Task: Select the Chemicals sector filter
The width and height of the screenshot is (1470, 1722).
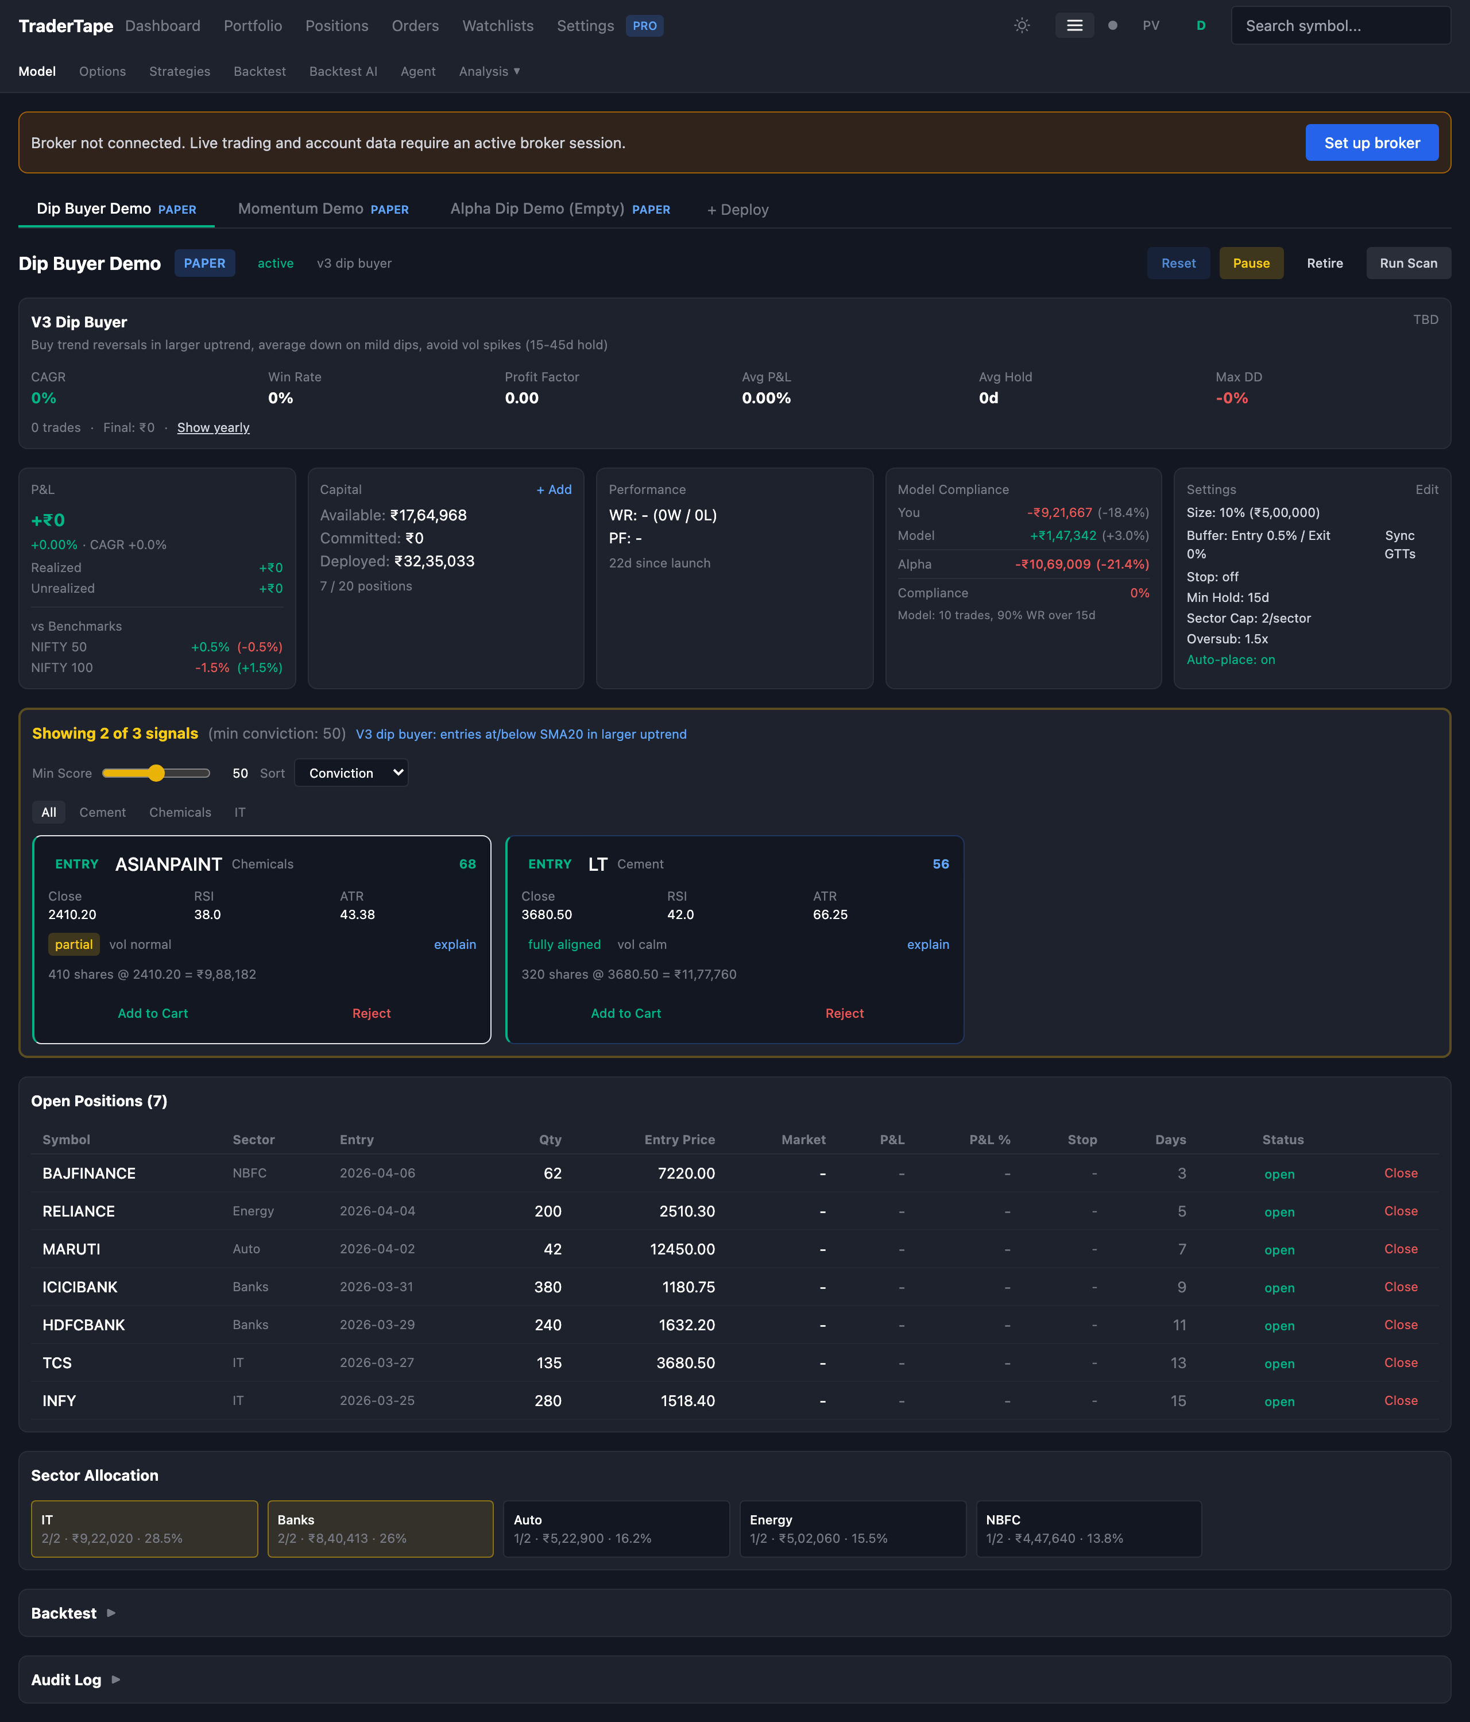Action: [x=180, y=812]
